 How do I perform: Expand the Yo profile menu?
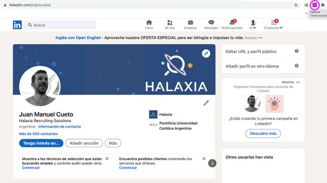[253, 25]
